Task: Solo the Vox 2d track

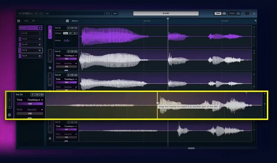Action: pos(69,75)
